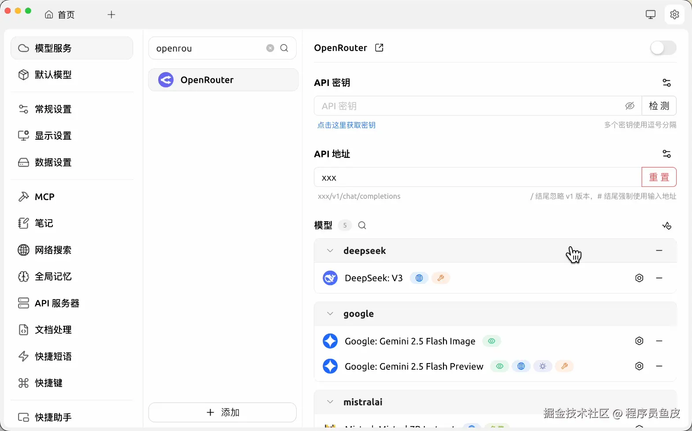The height and width of the screenshot is (431, 692).
Task: Click Gemini 2.5 Flash Preview logo
Action: (330, 366)
